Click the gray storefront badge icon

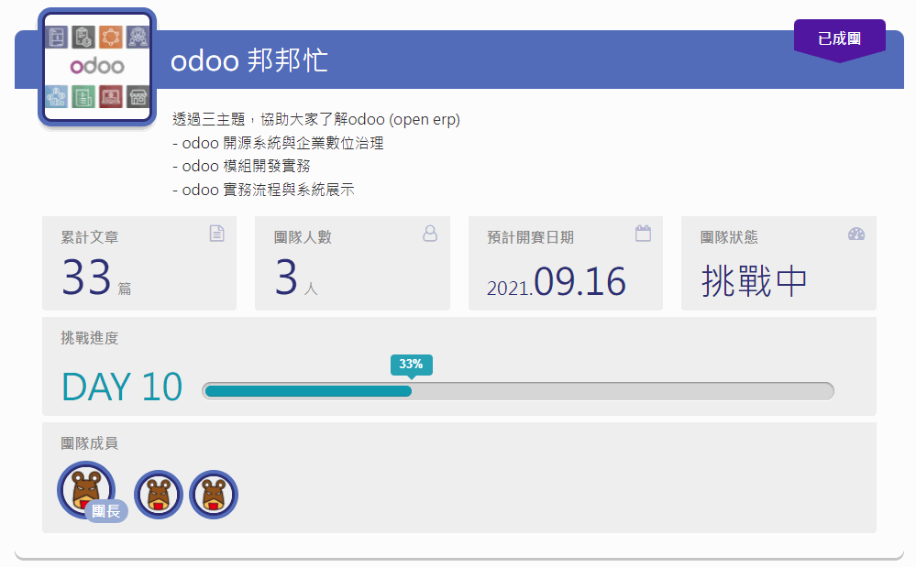(x=138, y=96)
